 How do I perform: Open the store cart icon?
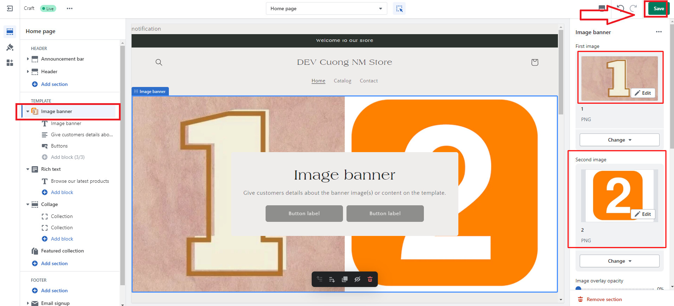[x=535, y=62]
